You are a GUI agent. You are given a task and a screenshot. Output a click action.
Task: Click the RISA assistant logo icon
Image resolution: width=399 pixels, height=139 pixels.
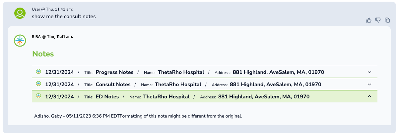20,41
